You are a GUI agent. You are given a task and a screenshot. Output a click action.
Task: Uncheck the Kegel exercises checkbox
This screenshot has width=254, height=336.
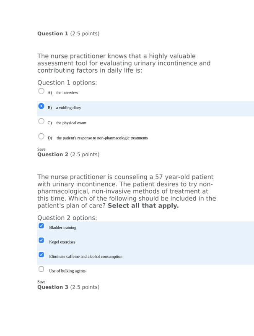tap(41, 240)
